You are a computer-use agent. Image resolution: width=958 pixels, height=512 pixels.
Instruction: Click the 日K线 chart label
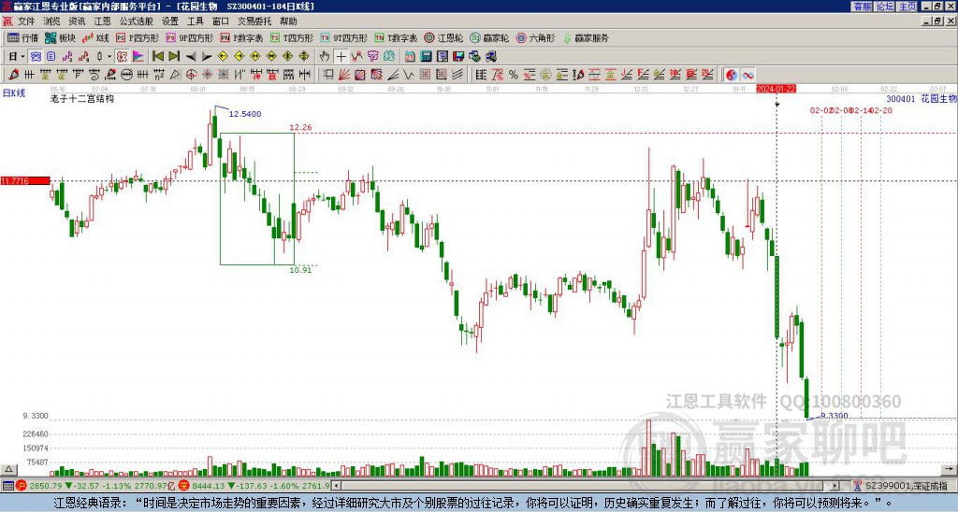pyautogui.click(x=14, y=93)
